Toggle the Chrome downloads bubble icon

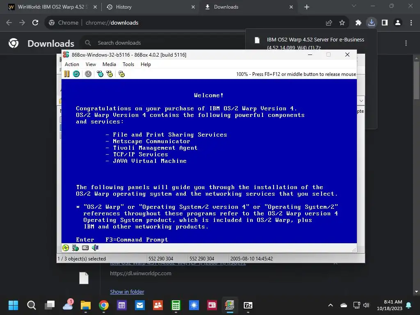pyautogui.click(x=372, y=23)
